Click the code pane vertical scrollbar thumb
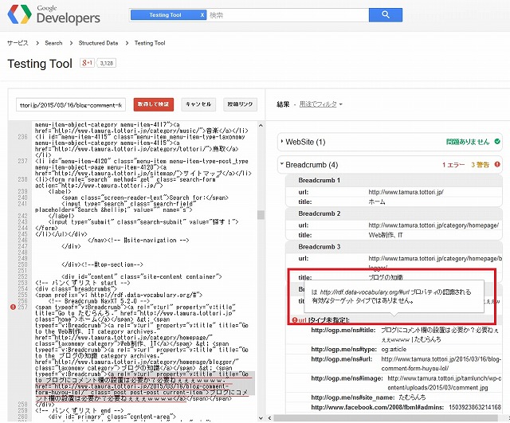Screen dimensions: 510x423 pyautogui.click(x=261, y=214)
